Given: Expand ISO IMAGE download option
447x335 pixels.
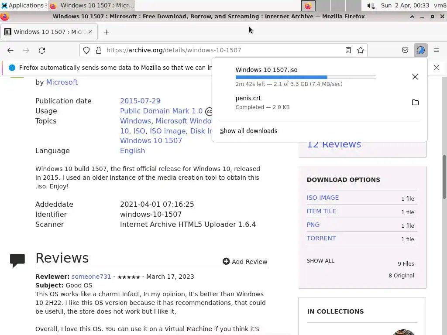Looking at the screenshot, I should point(323,198).
